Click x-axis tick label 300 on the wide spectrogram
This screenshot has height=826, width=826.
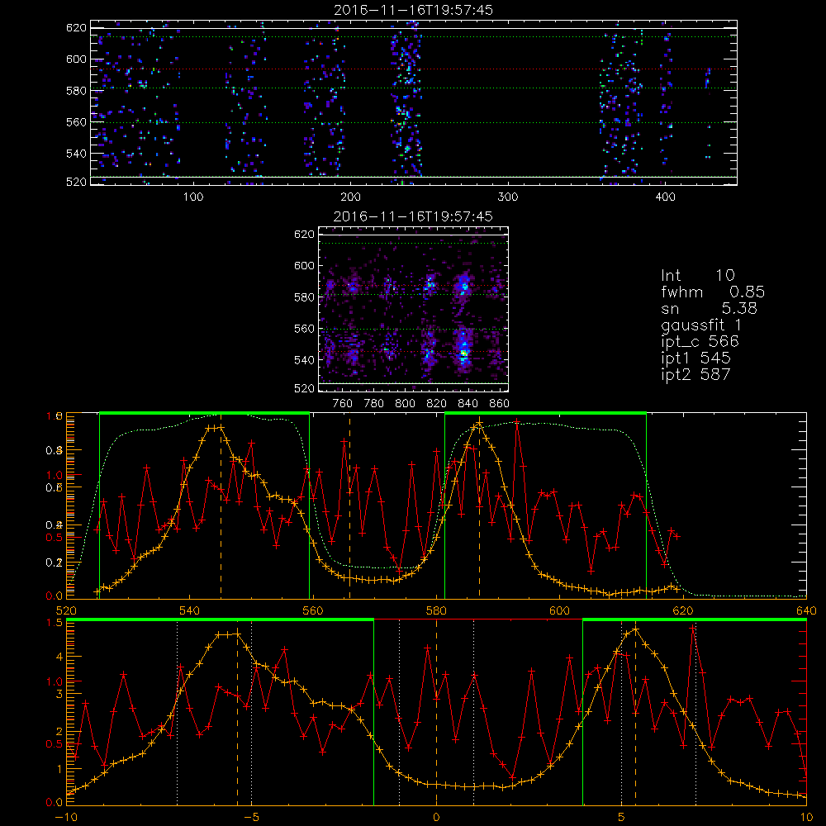pyautogui.click(x=508, y=197)
